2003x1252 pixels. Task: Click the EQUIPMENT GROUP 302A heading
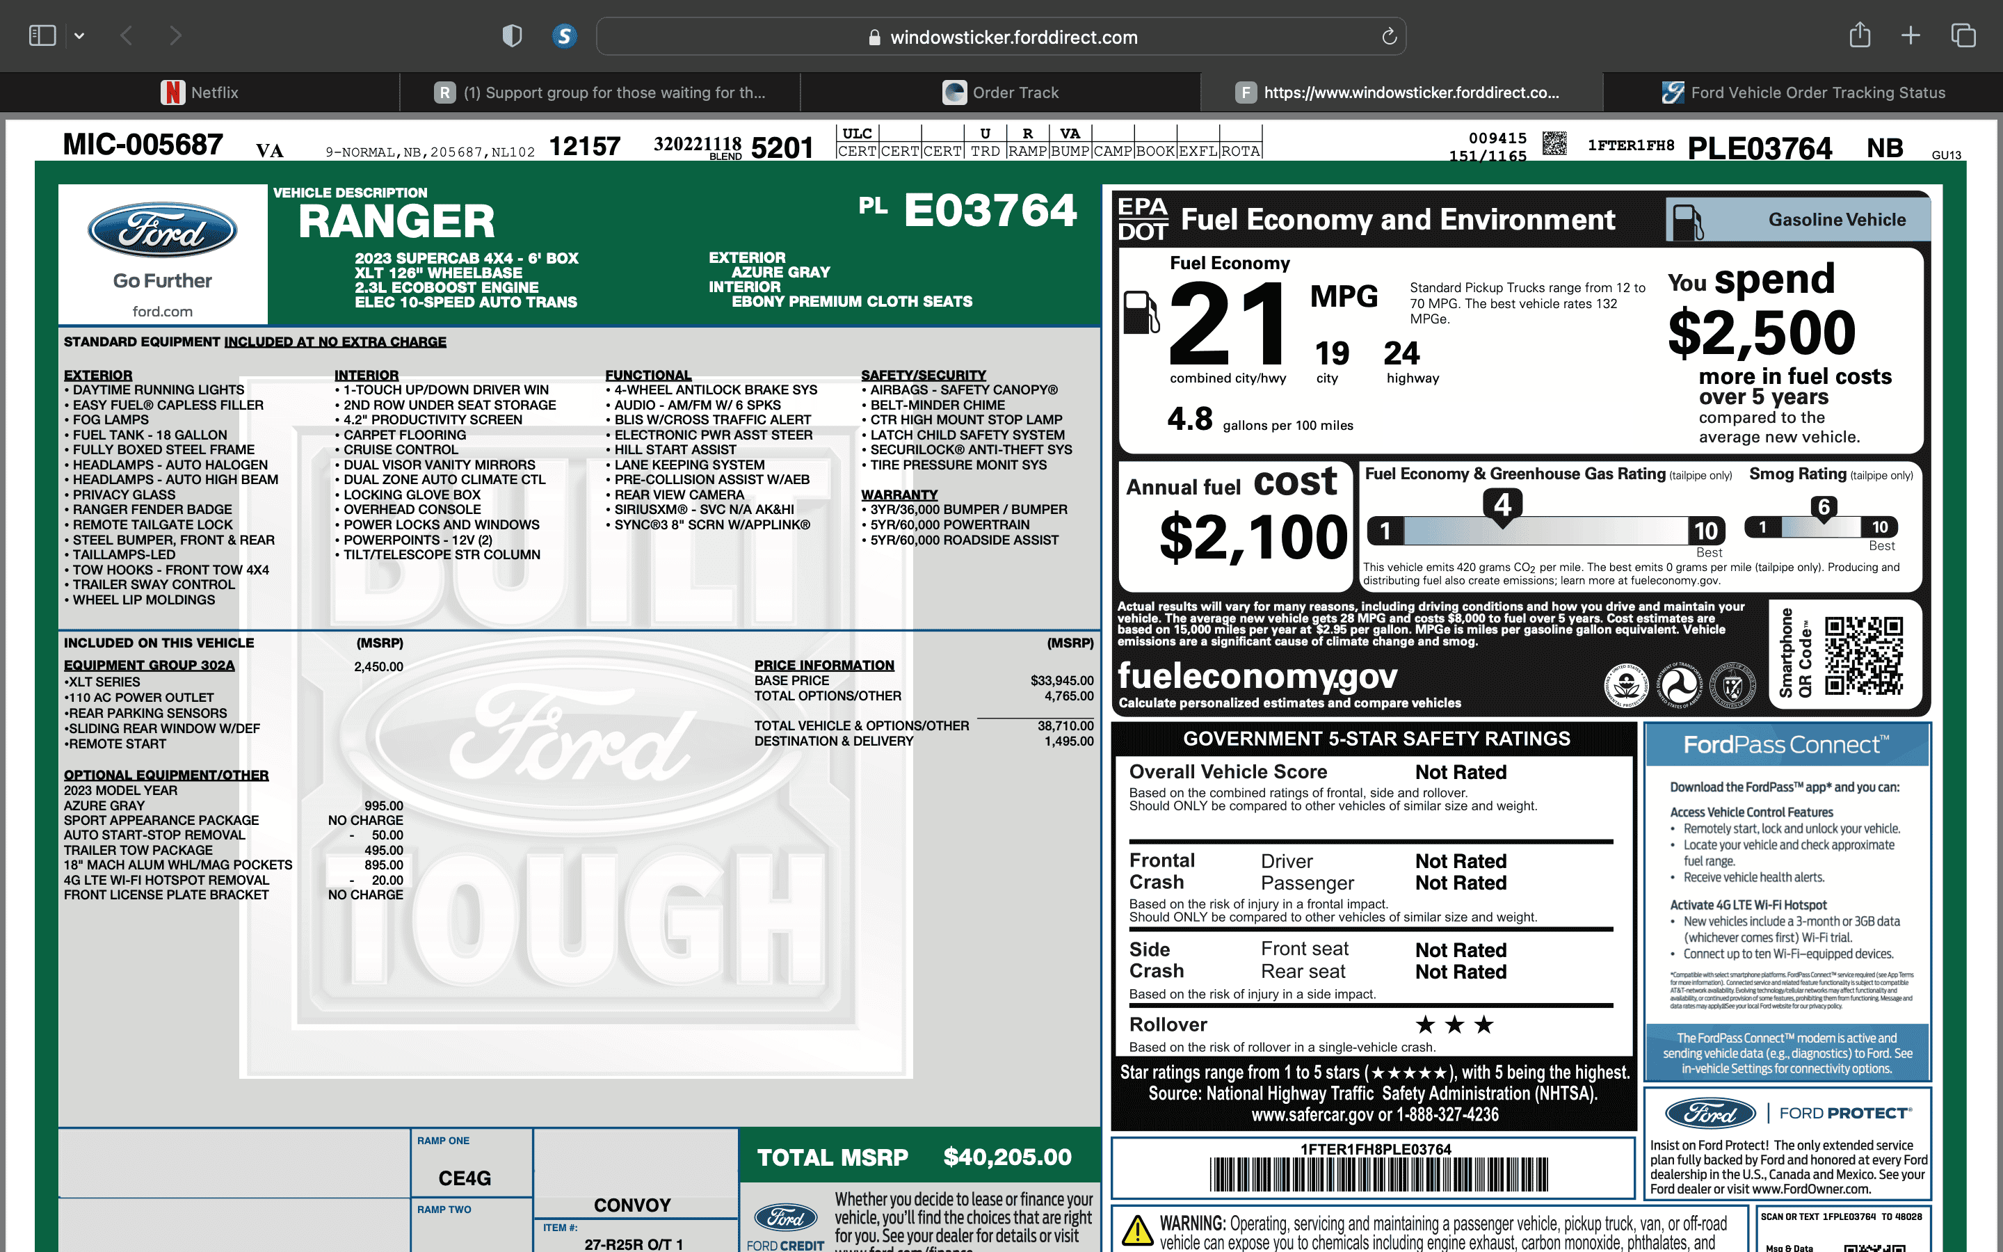(x=149, y=665)
